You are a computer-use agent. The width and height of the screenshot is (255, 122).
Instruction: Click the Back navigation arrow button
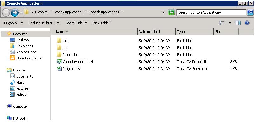pyautogui.click(x=6, y=12)
